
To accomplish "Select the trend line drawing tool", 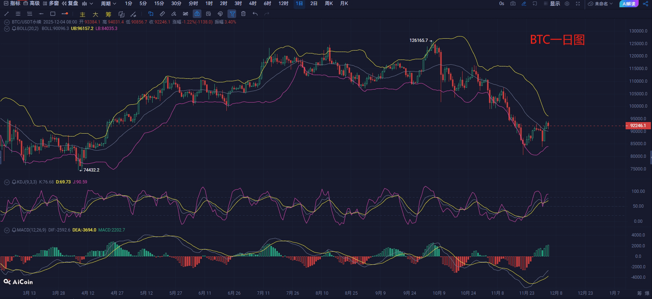I will pos(7,14).
